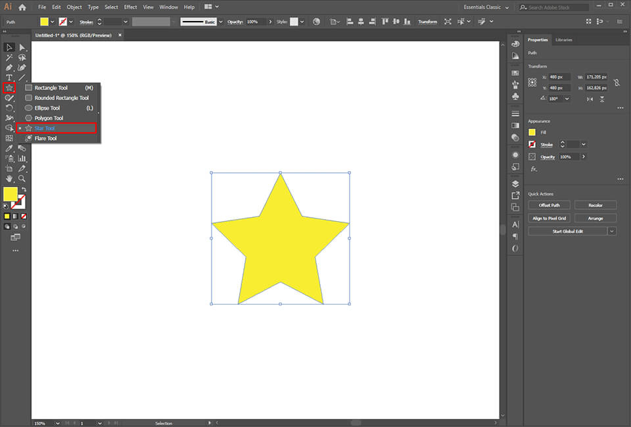This screenshot has height=427, width=631.
Task: Switch to the Libraries tab
Action: coord(564,39)
